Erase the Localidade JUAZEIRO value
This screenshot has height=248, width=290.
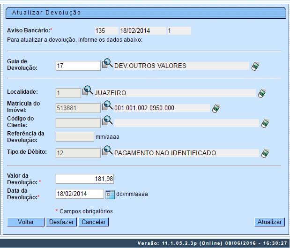point(262,93)
